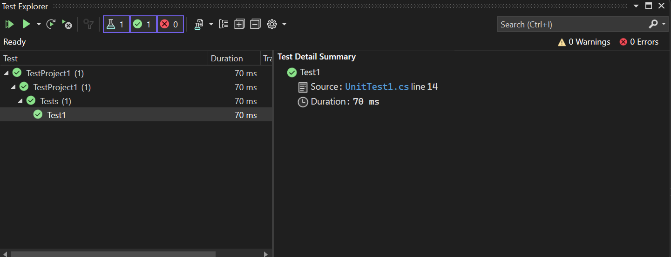This screenshot has width=671, height=257.
Task: Run all tests in view
Action: coord(9,24)
